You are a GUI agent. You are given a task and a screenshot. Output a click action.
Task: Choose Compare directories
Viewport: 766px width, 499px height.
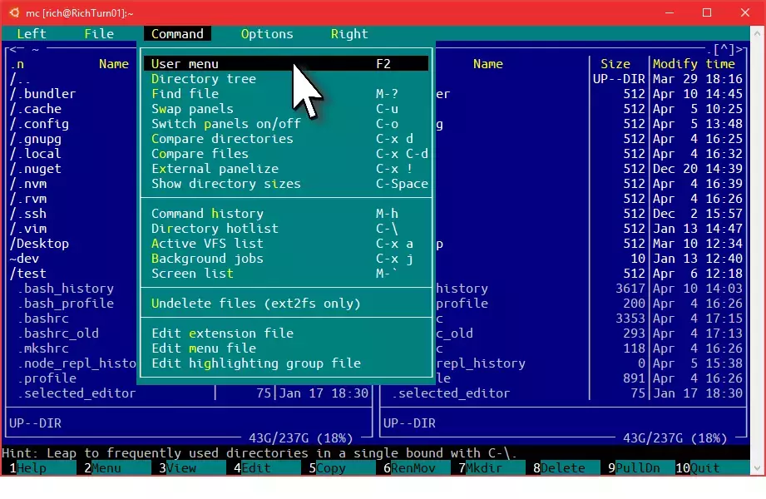click(286, 139)
